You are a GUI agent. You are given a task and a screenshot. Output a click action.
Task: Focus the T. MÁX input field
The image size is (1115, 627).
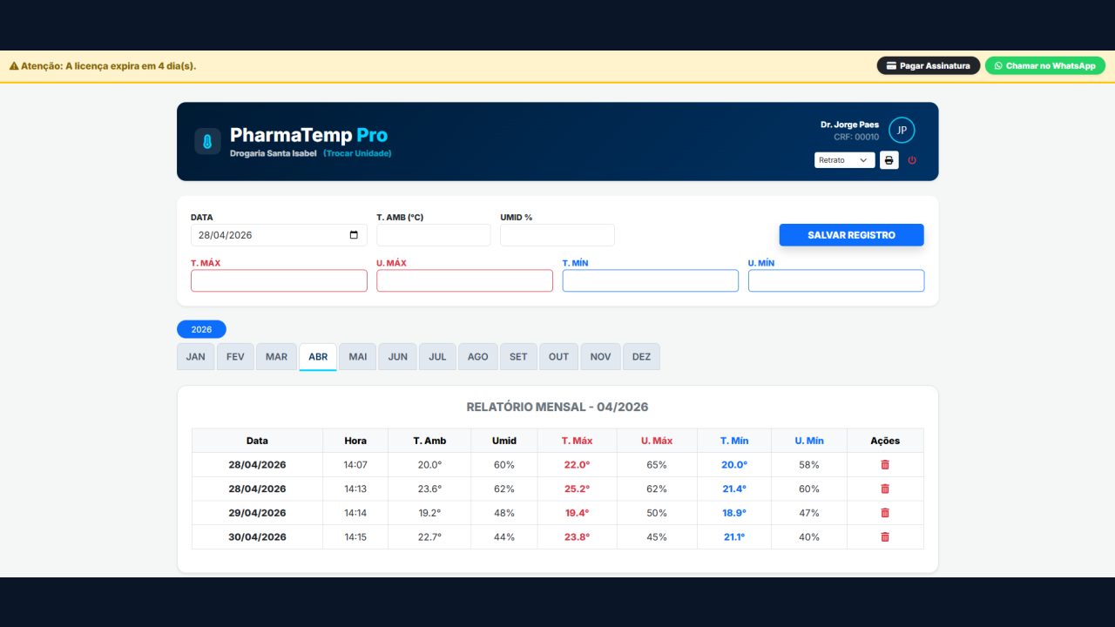(x=279, y=280)
